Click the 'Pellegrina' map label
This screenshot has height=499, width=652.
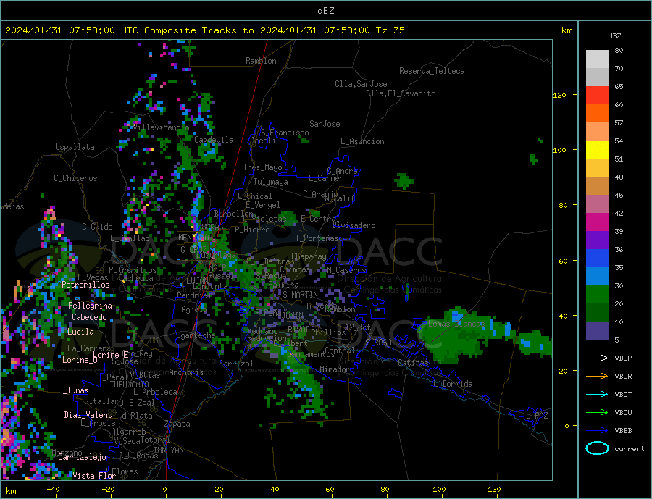(x=91, y=306)
